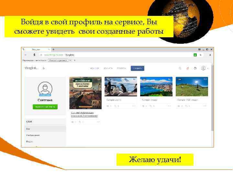Click the www.thinglink.com address bar
This screenshot has height=175, width=233.
(x=116, y=55)
